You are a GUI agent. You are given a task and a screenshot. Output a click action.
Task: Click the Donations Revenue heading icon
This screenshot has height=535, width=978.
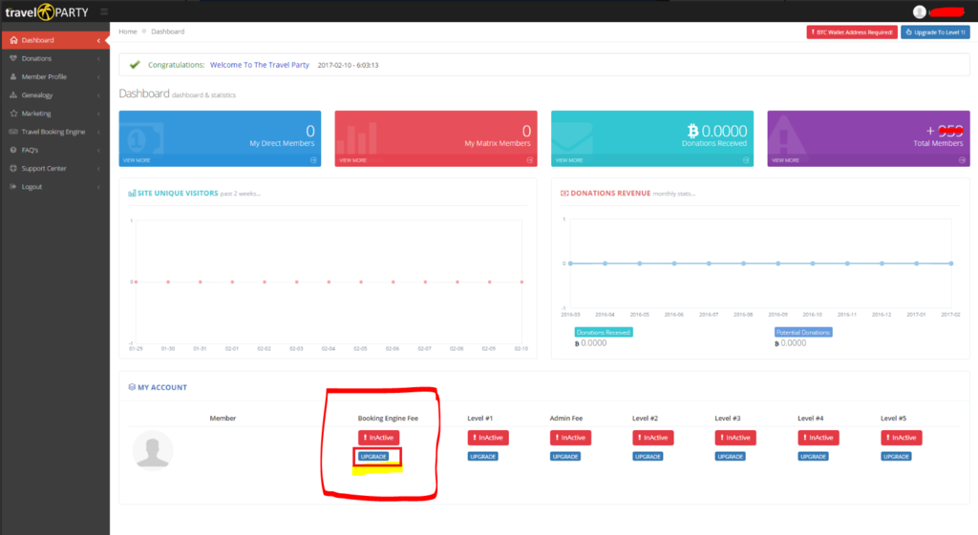pyautogui.click(x=564, y=194)
